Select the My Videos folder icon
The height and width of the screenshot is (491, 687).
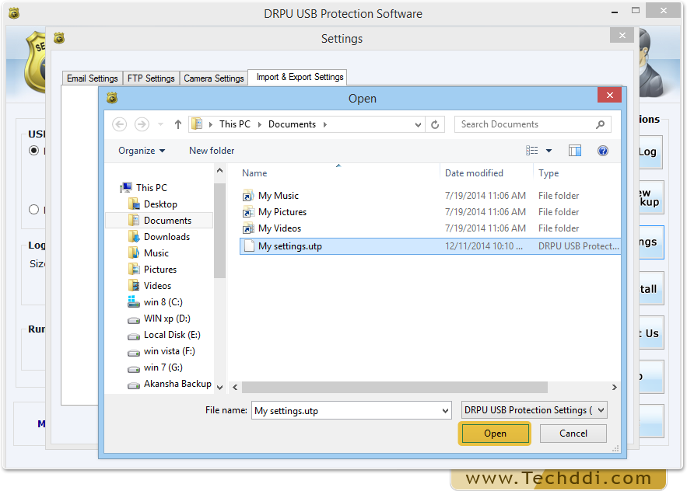[248, 228]
